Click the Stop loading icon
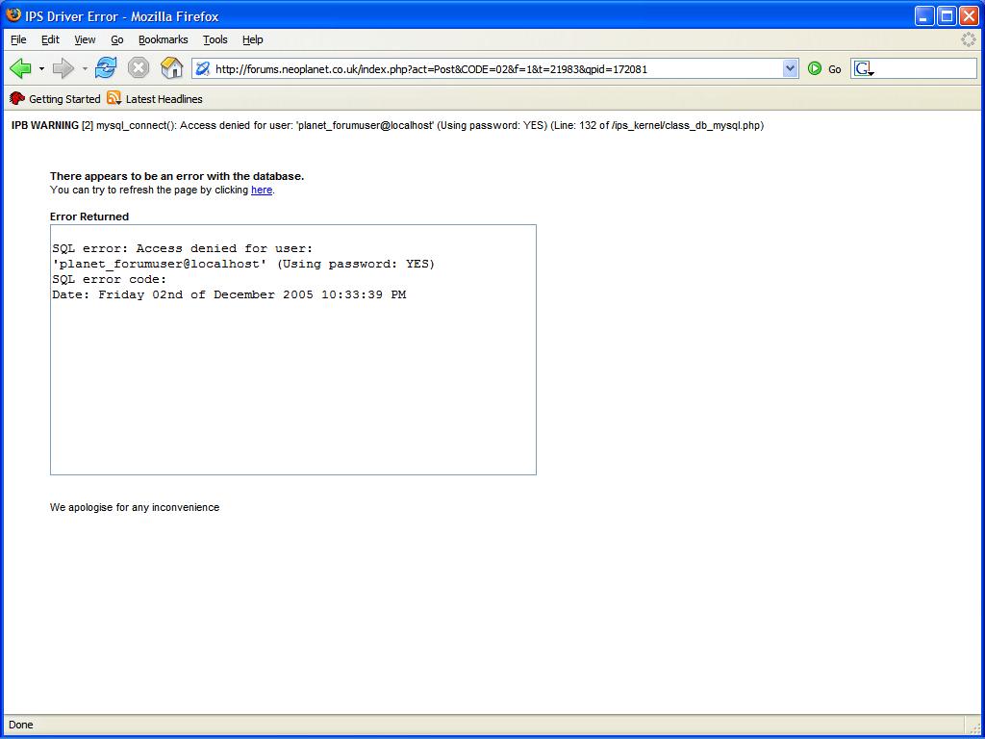This screenshot has height=739, width=985. [139, 68]
